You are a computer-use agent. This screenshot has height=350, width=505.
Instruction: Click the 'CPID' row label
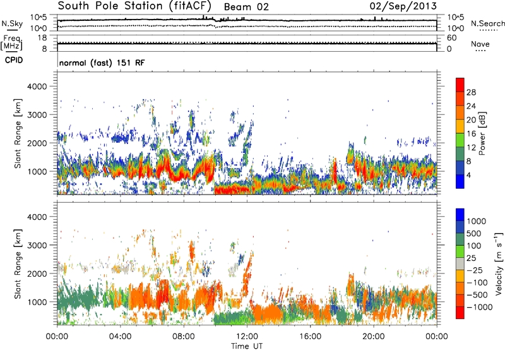coord(14,60)
